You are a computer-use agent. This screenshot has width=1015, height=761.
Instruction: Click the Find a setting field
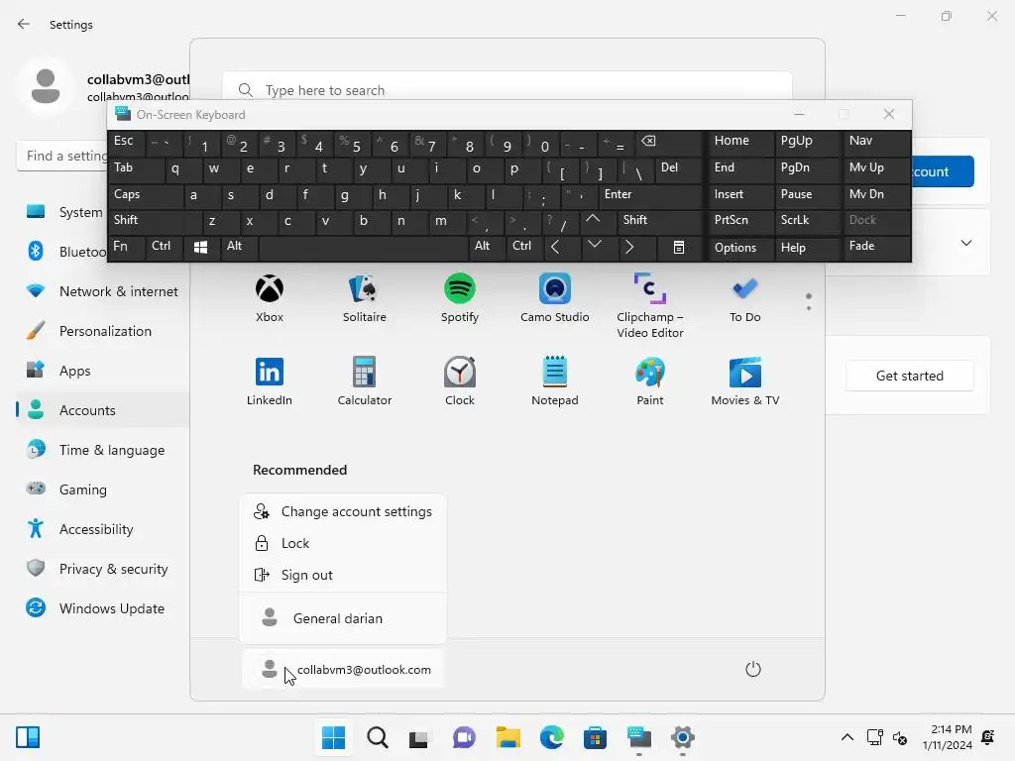coord(62,156)
